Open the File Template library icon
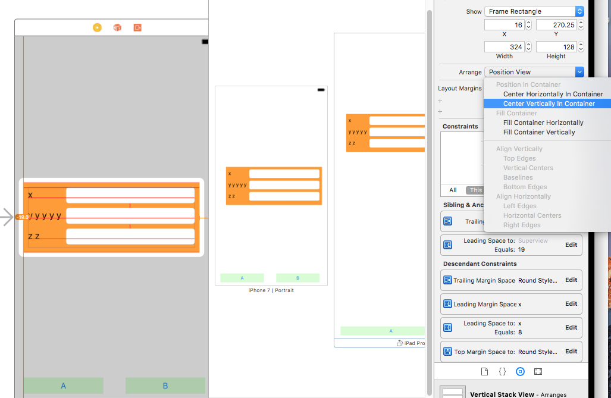This screenshot has width=611, height=398. [x=484, y=371]
